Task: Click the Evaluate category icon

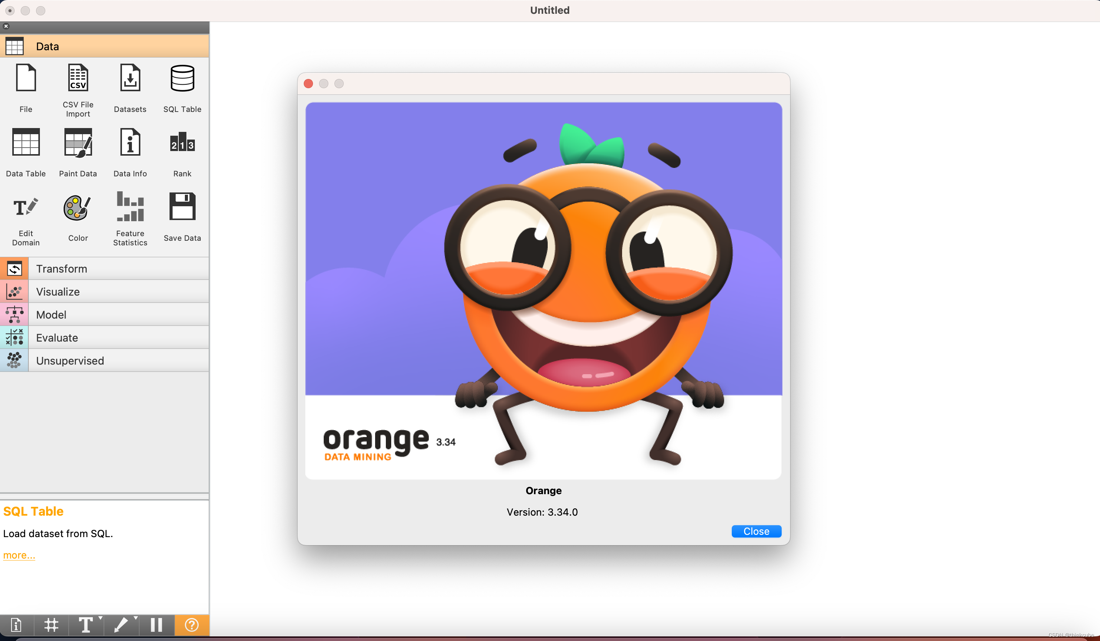Action: click(x=15, y=337)
